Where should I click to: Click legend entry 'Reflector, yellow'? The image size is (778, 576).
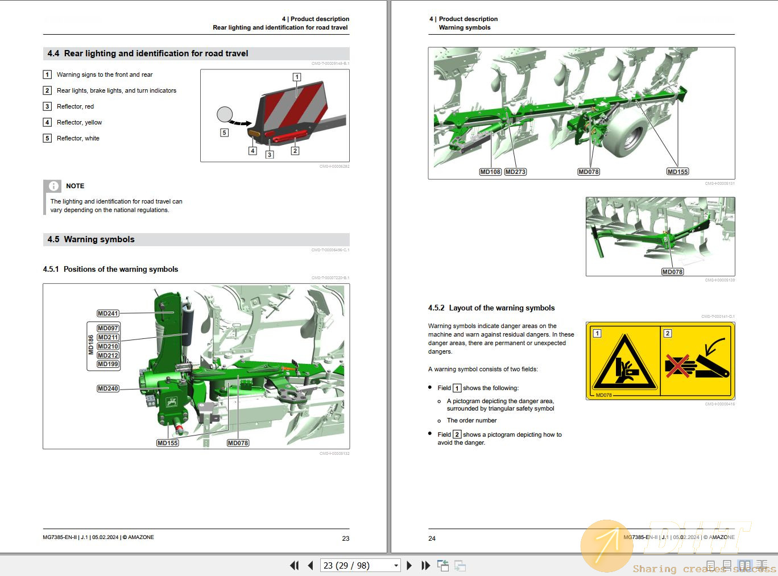79,122
